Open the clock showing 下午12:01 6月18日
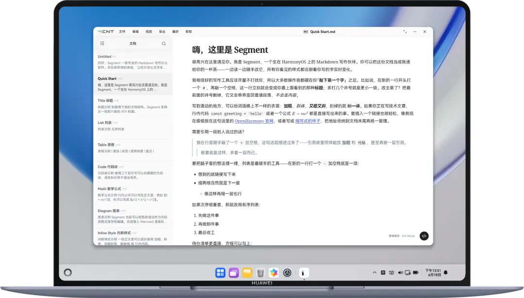The height and width of the screenshot is (298, 524). tap(433, 273)
